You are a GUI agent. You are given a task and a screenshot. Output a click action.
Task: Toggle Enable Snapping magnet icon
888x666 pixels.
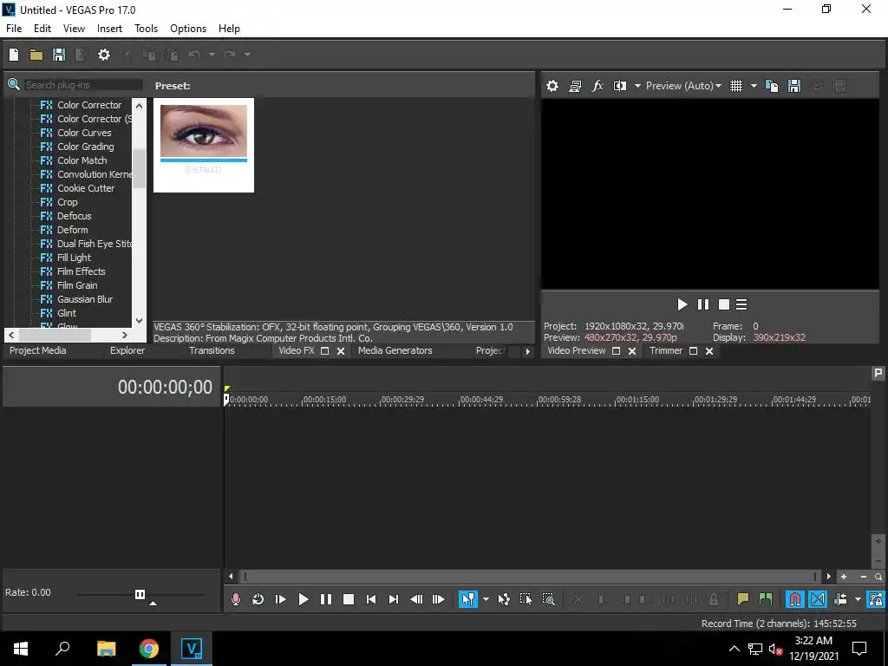(x=794, y=599)
